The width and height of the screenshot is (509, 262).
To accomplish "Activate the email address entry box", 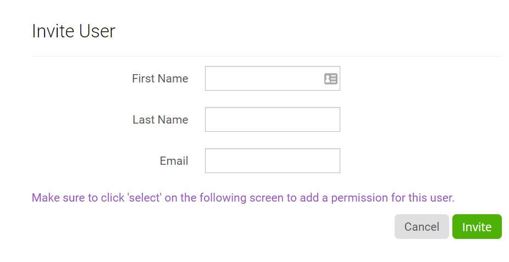I will 272,161.
